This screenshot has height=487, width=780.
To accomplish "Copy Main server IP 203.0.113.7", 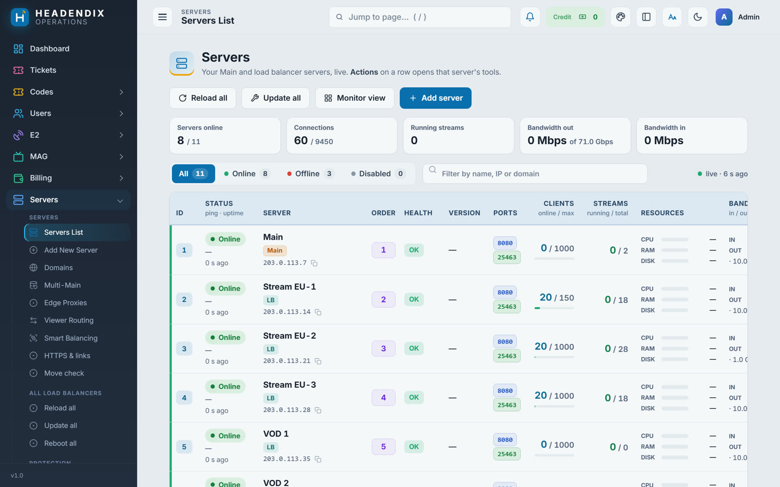I will pyautogui.click(x=314, y=263).
